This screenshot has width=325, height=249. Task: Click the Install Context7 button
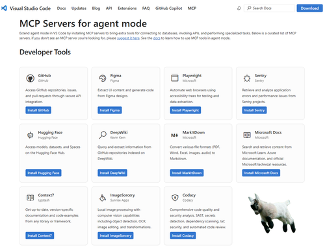coord(40,235)
